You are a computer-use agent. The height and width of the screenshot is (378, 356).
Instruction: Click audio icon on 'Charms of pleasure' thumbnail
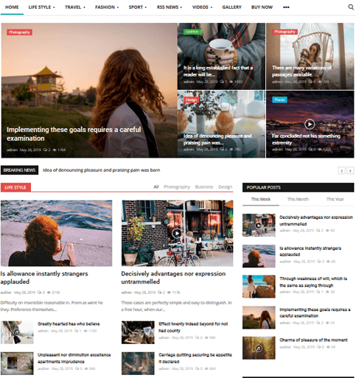point(258,348)
